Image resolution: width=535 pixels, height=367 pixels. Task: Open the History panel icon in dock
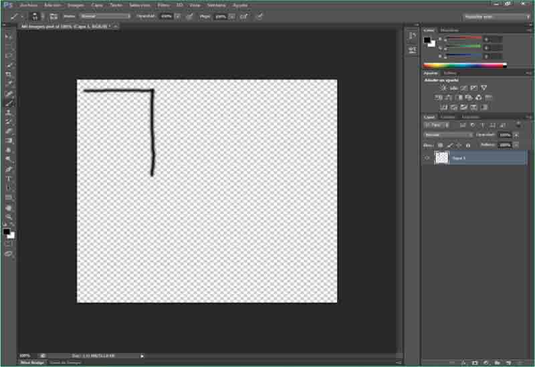tap(413, 35)
